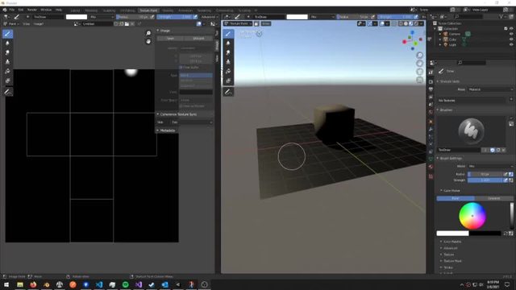516x290 pixels.
Task: Toggle Camera visibility eye in outliner
Action: [511, 34]
